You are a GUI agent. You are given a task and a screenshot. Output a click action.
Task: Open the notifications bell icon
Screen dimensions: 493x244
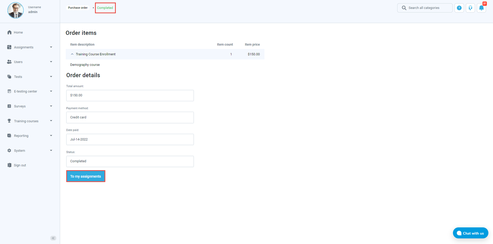coord(481,8)
